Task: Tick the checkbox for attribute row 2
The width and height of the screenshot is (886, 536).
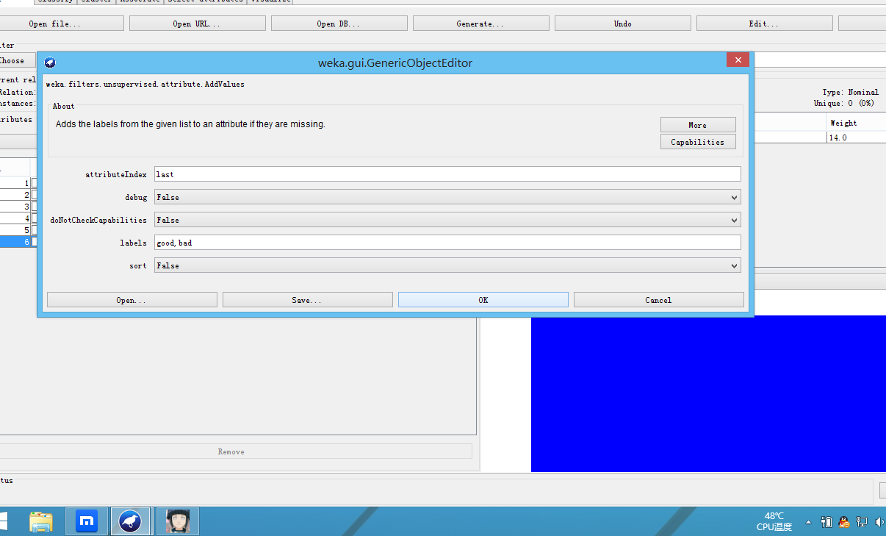Action: coord(34,195)
